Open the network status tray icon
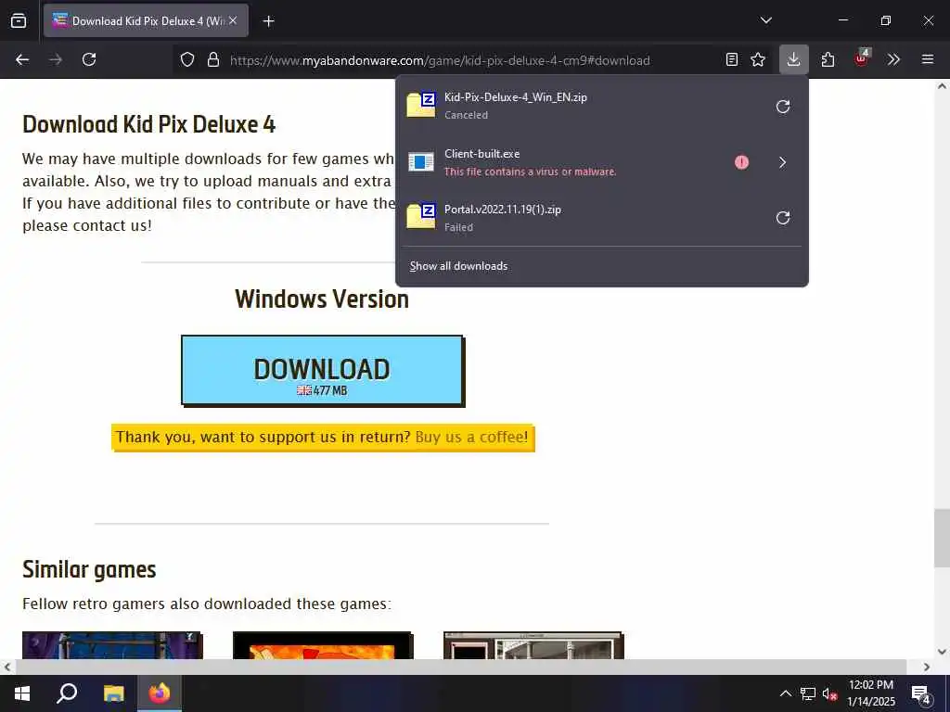The image size is (950, 712). pyautogui.click(x=808, y=693)
